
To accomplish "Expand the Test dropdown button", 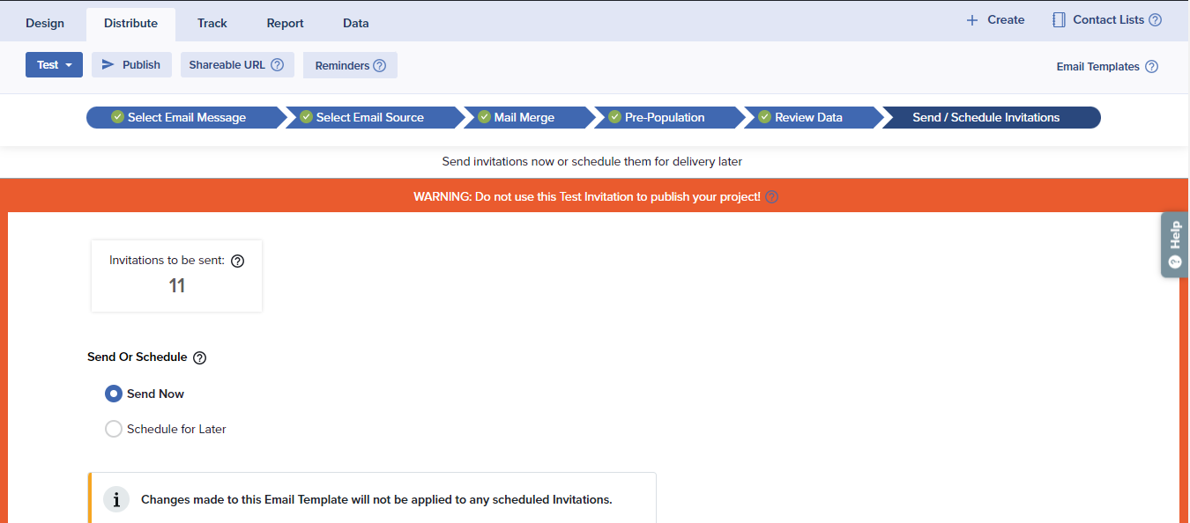I will [x=54, y=65].
